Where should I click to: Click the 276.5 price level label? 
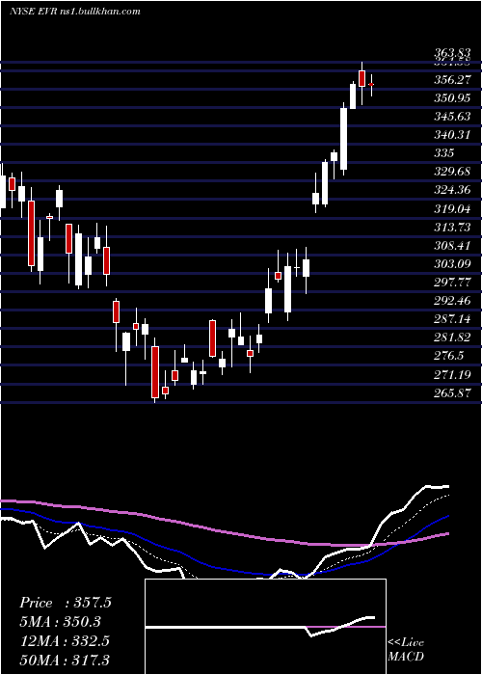click(449, 355)
